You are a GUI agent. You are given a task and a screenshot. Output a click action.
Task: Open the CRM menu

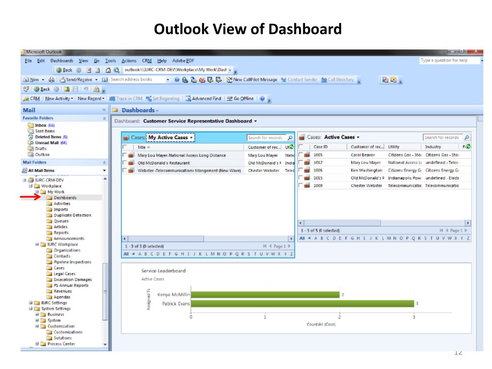[x=147, y=61]
